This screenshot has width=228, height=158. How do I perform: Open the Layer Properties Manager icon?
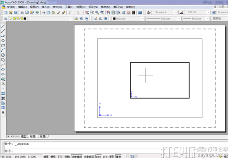click(x=5, y=19)
